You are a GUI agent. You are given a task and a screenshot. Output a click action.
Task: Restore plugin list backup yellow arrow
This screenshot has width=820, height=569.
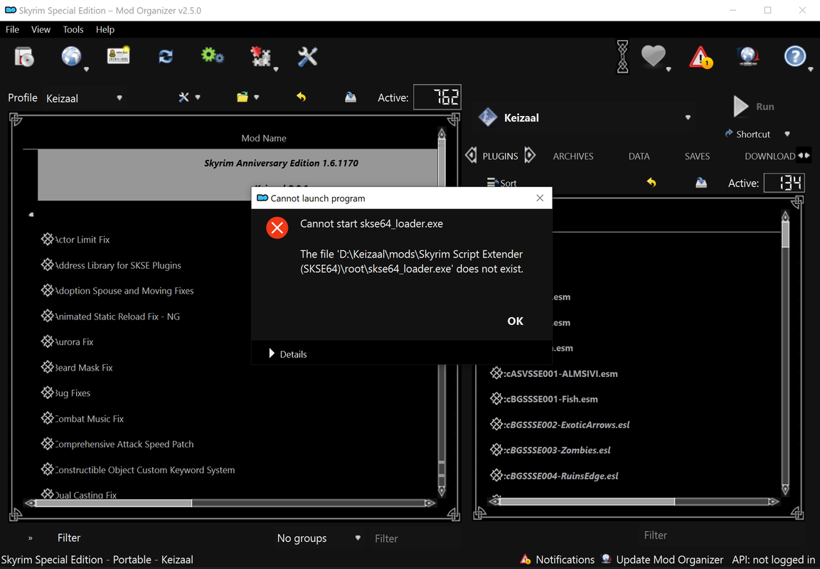click(x=651, y=183)
